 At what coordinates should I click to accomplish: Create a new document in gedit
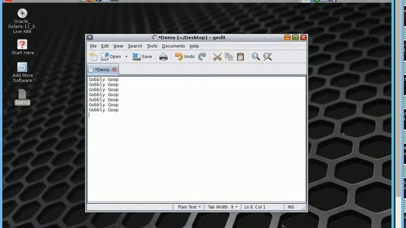(x=93, y=56)
